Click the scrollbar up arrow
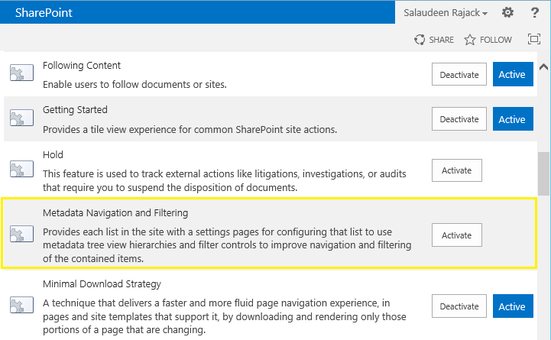Viewport: 551px width, 340px height. tap(543, 66)
